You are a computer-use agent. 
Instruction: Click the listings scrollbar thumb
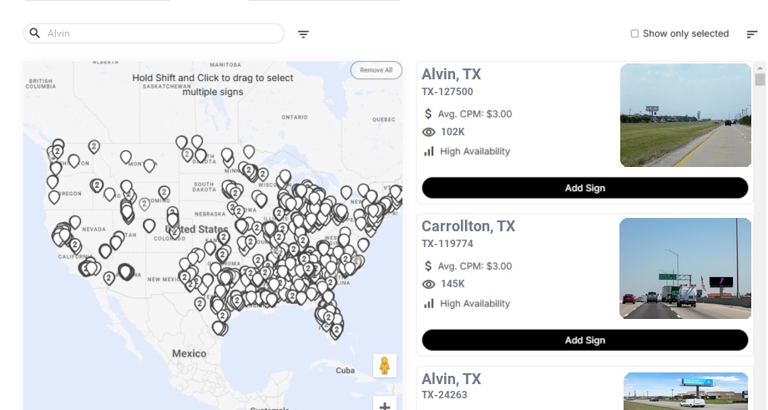pos(760,79)
